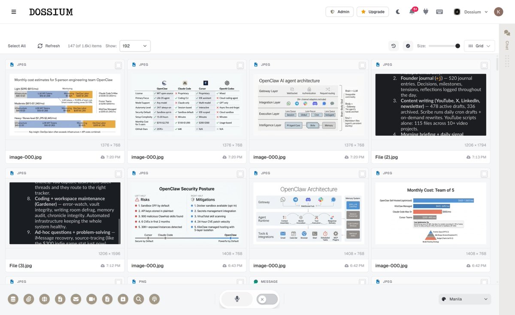Click the file import icon in bottom bar
Viewport: 515px width, 315px height.
[60, 299]
